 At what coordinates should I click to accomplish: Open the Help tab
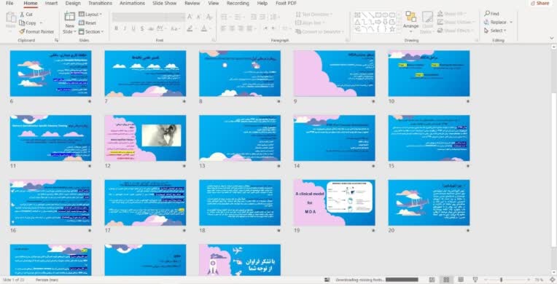pyautogui.click(x=262, y=3)
